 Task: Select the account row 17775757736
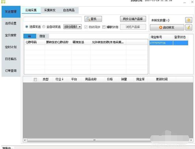(x=169, y=43)
